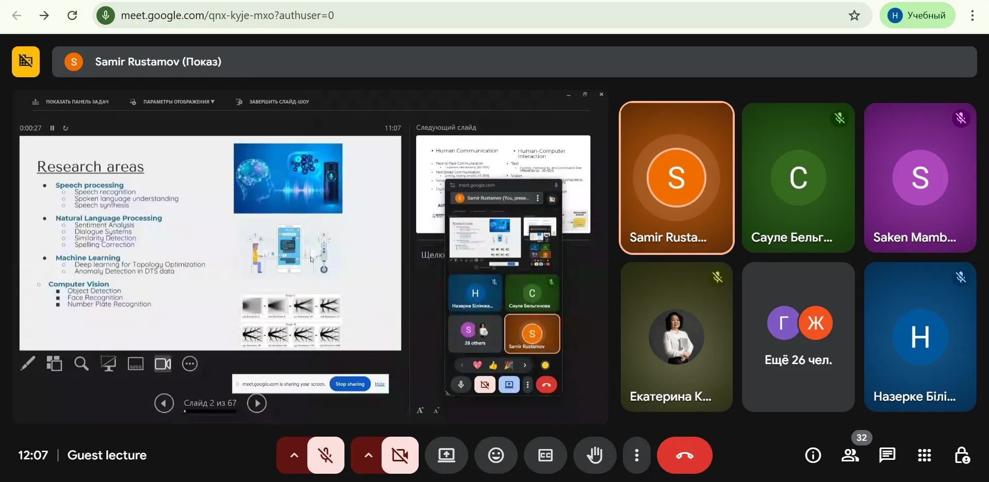Toggle closed captions
The width and height of the screenshot is (989, 482).
pos(545,455)
